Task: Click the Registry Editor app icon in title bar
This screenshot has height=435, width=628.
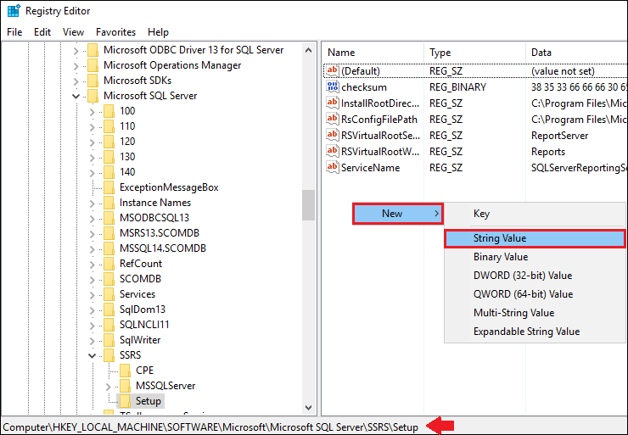Action: 14,11
